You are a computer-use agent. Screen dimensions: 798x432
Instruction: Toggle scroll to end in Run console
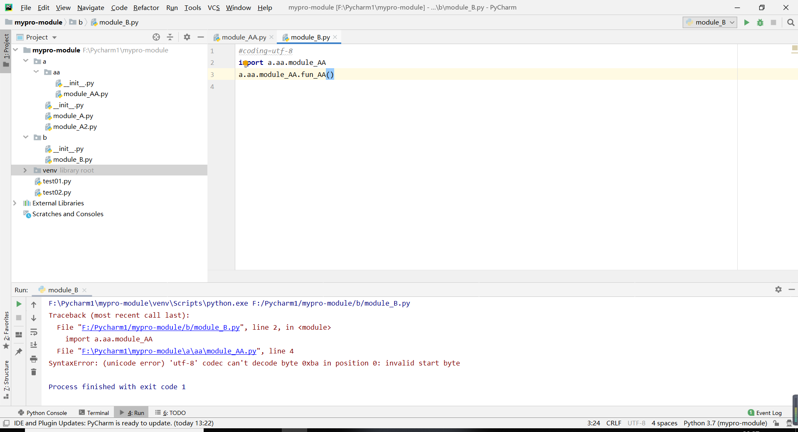(34, 345)
